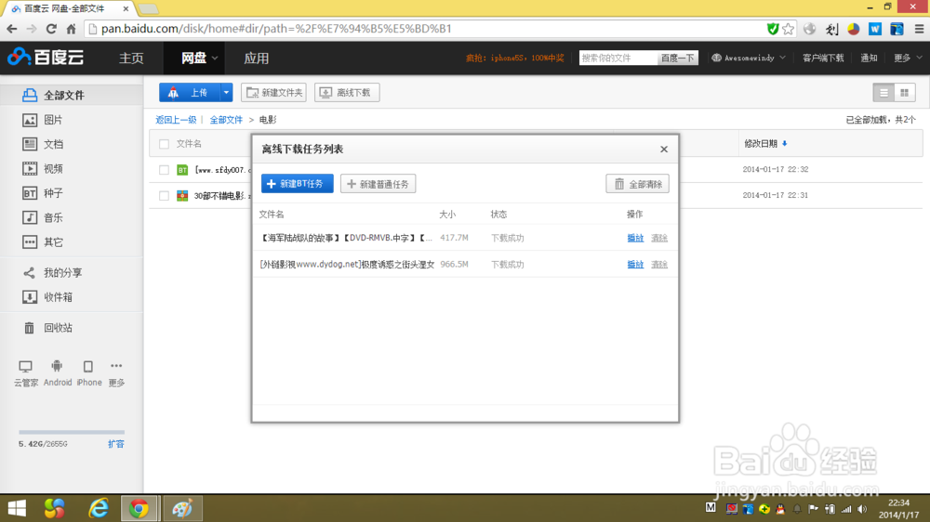This screenshot has width=930, height=522.
Task: Click the Android client icon
Action: point(57,366)
